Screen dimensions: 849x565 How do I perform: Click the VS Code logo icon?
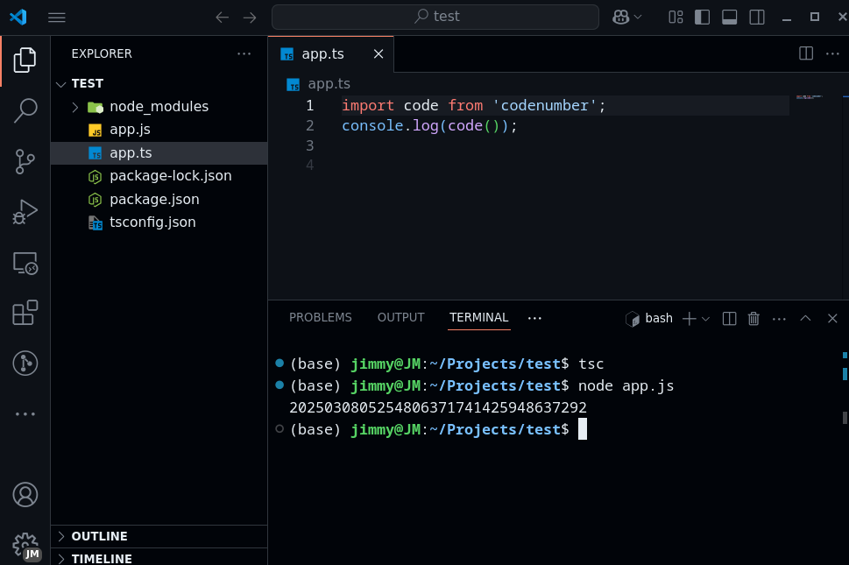coord(18,17)
